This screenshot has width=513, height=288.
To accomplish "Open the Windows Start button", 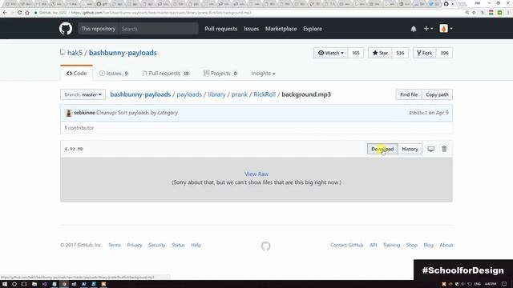I will pos(5,284).
